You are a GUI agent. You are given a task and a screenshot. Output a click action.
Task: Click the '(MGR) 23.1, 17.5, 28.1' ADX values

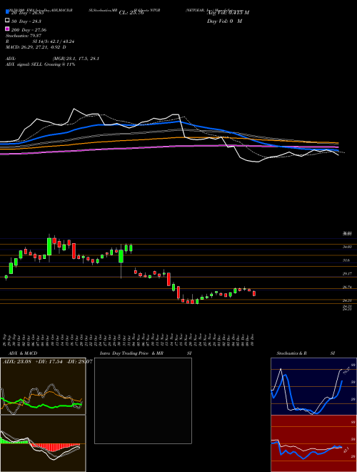76,59
